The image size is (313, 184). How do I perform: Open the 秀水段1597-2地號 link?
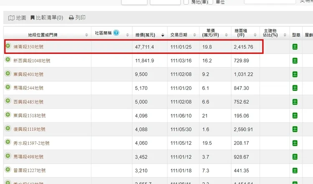[x=31, y=143]
